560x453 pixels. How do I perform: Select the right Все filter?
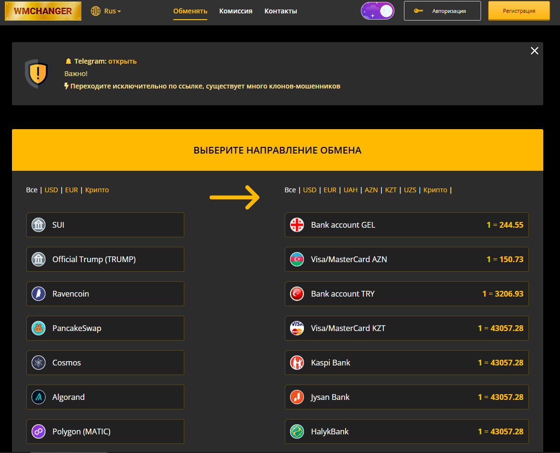(290, 190)
